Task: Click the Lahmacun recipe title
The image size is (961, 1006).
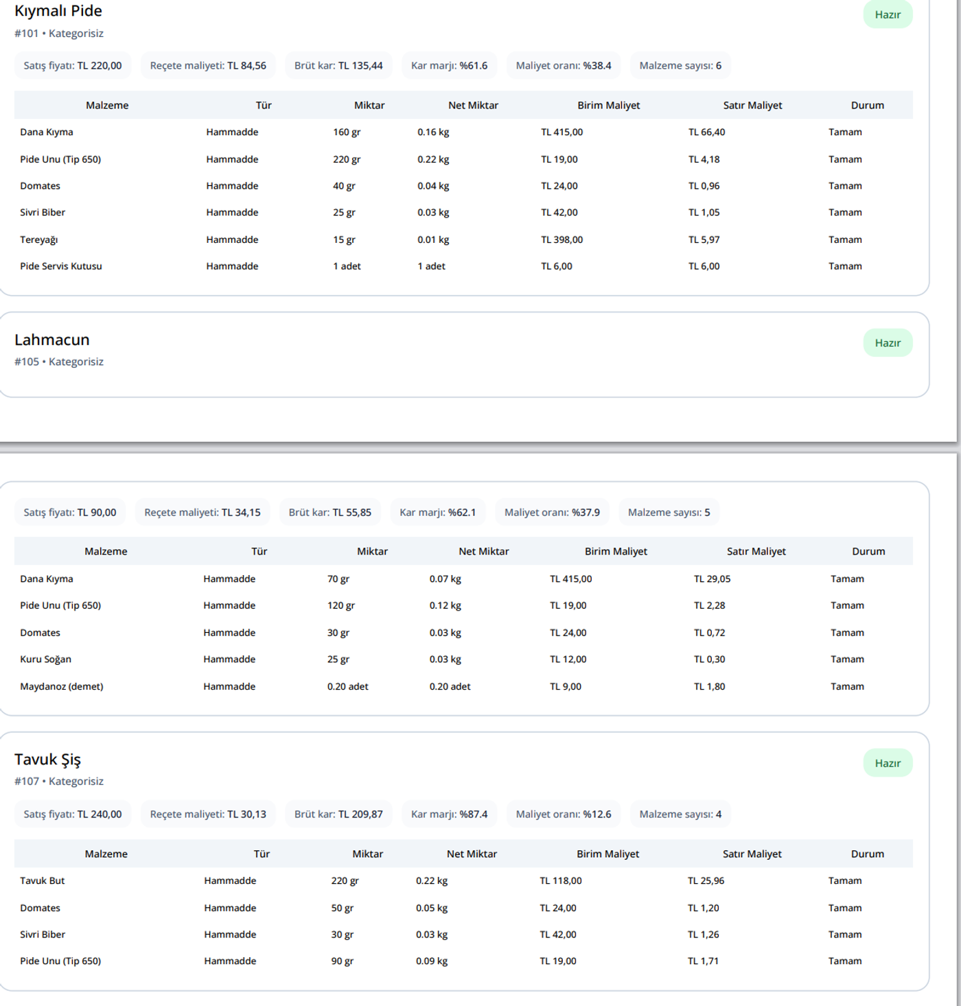Action: pyautogui.click(x=52, y=340)
